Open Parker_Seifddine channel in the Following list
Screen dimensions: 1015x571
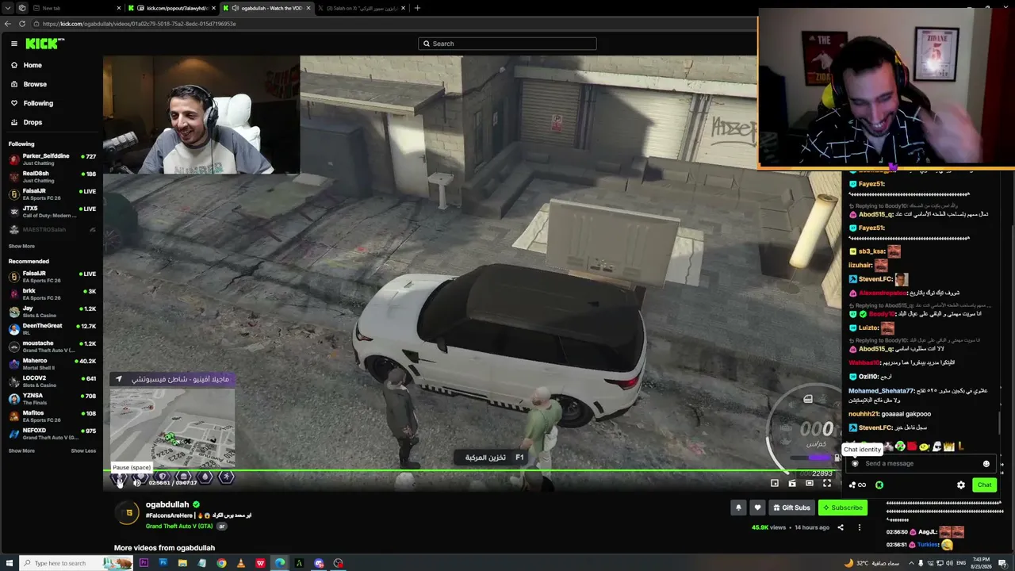tap(52, 159)
